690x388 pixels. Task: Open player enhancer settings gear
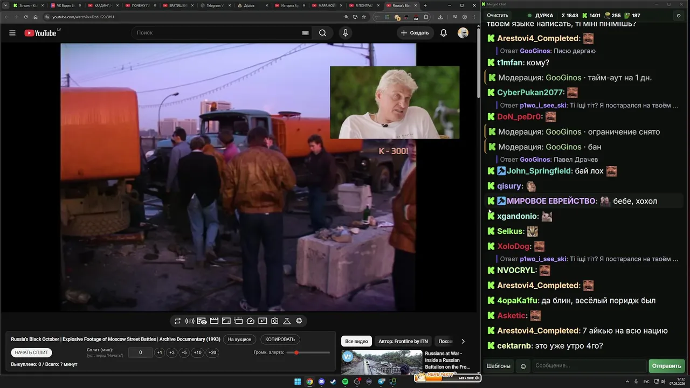[x=299, y=321]
